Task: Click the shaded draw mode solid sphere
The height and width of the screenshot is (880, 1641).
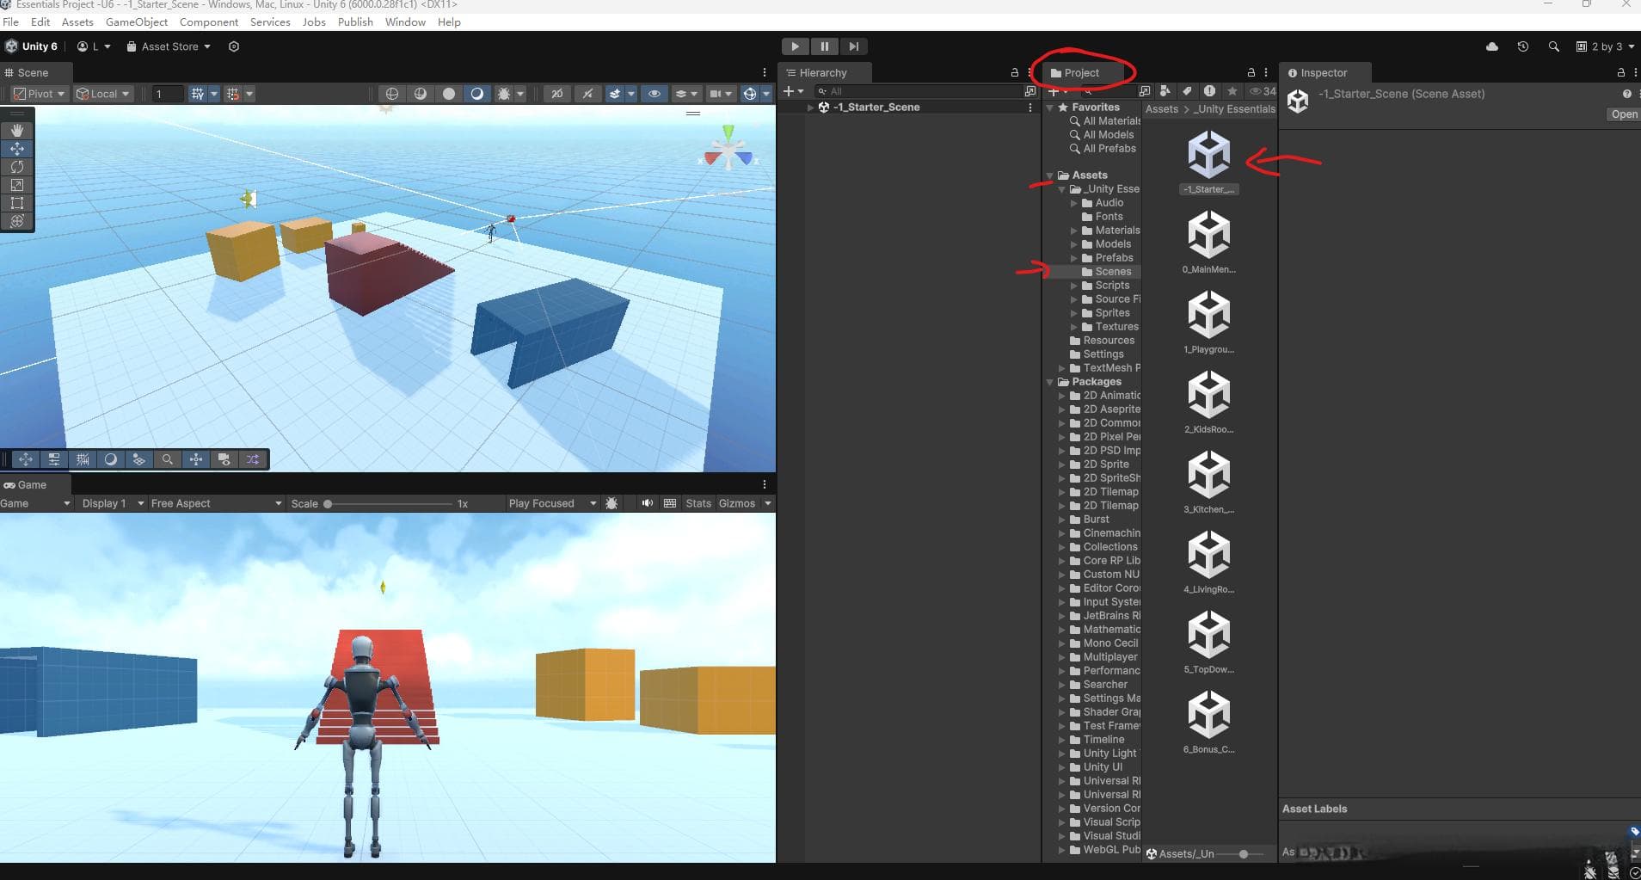Action: pyautogui.click(x=449, y=94)
